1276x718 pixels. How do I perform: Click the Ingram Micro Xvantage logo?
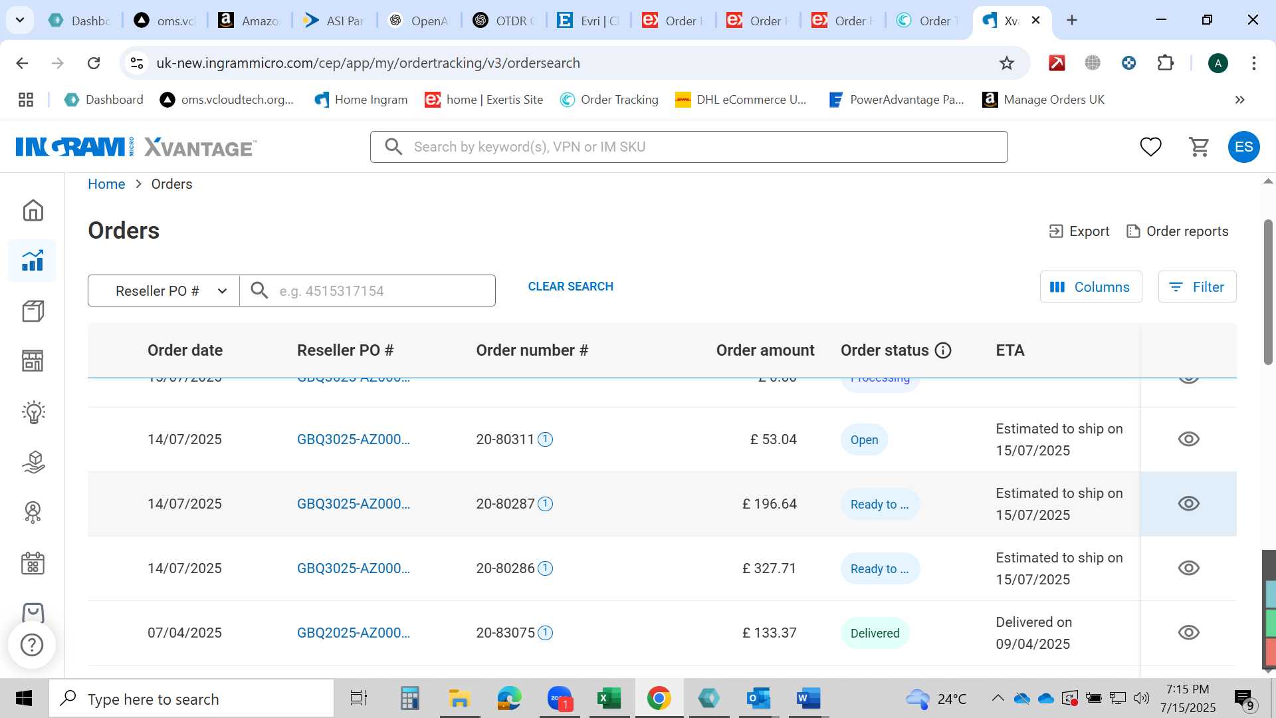(x=136, y=147)
